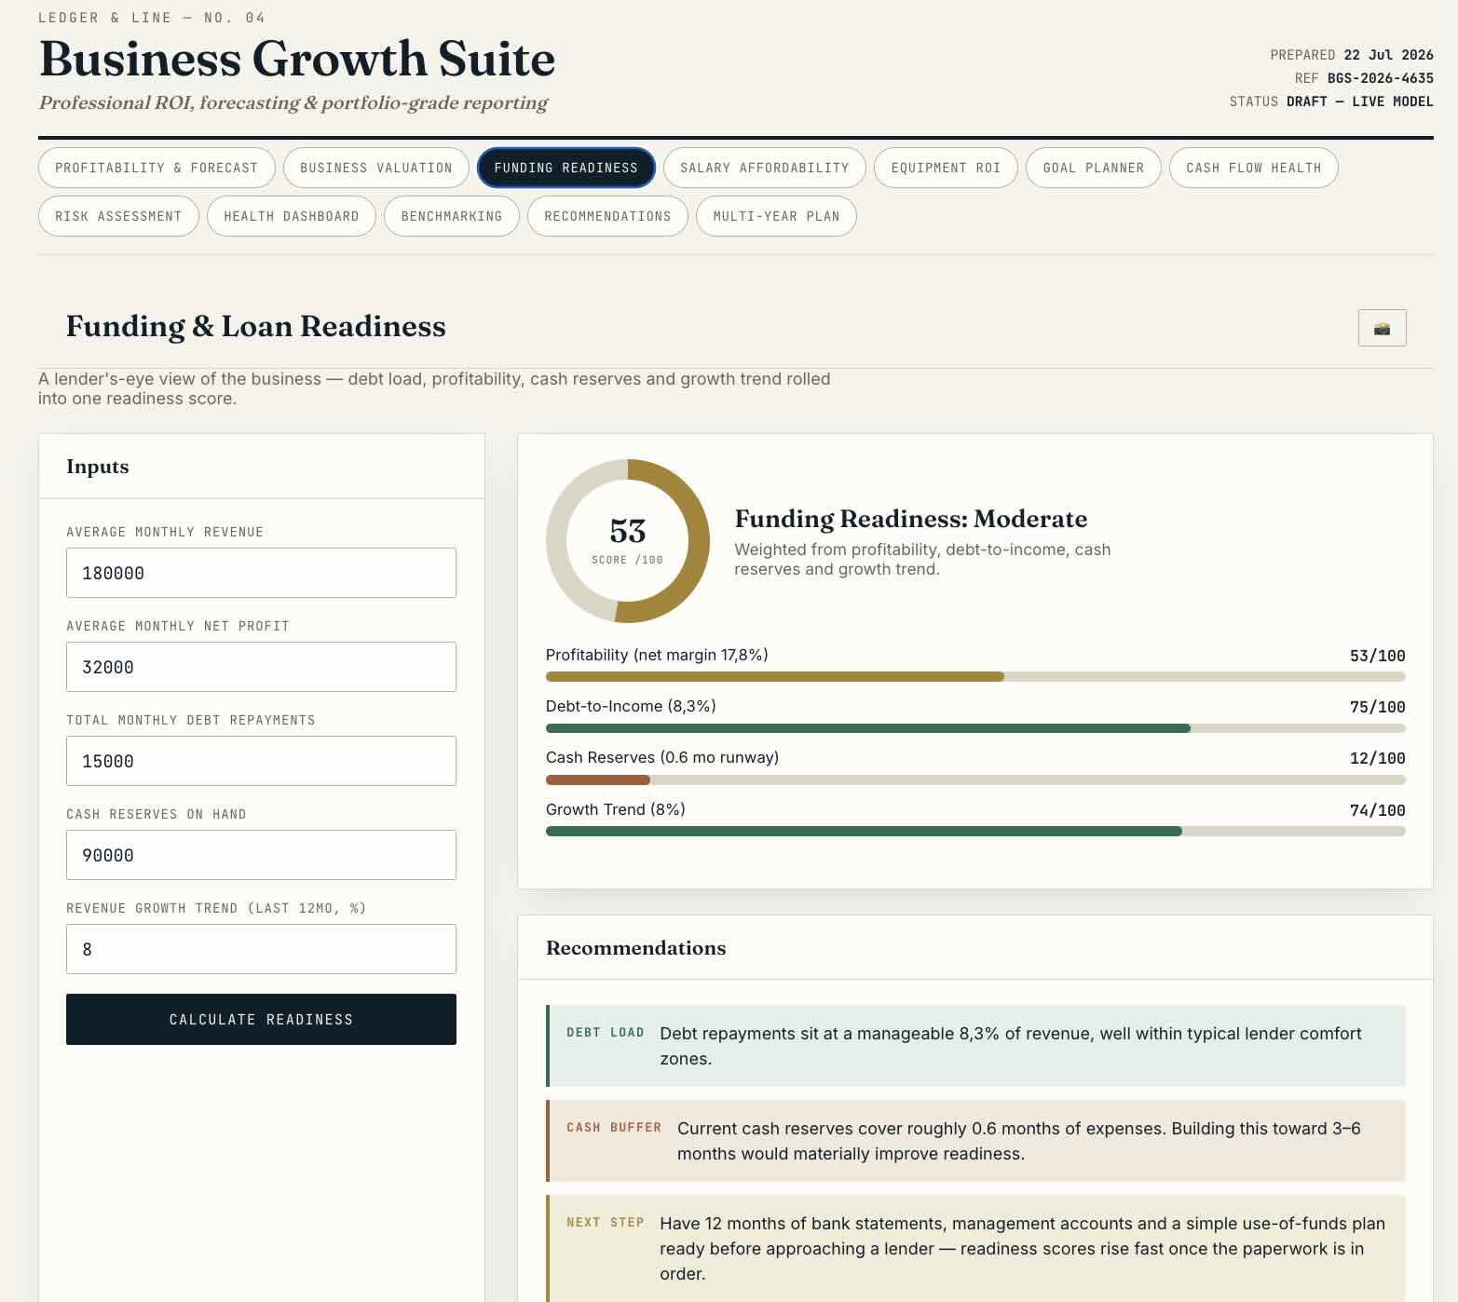The width and height of the screenshot is (1458, 1302).
Task: Click 'LEDGER & LINE — NO. 04' label
Action: 152,18
